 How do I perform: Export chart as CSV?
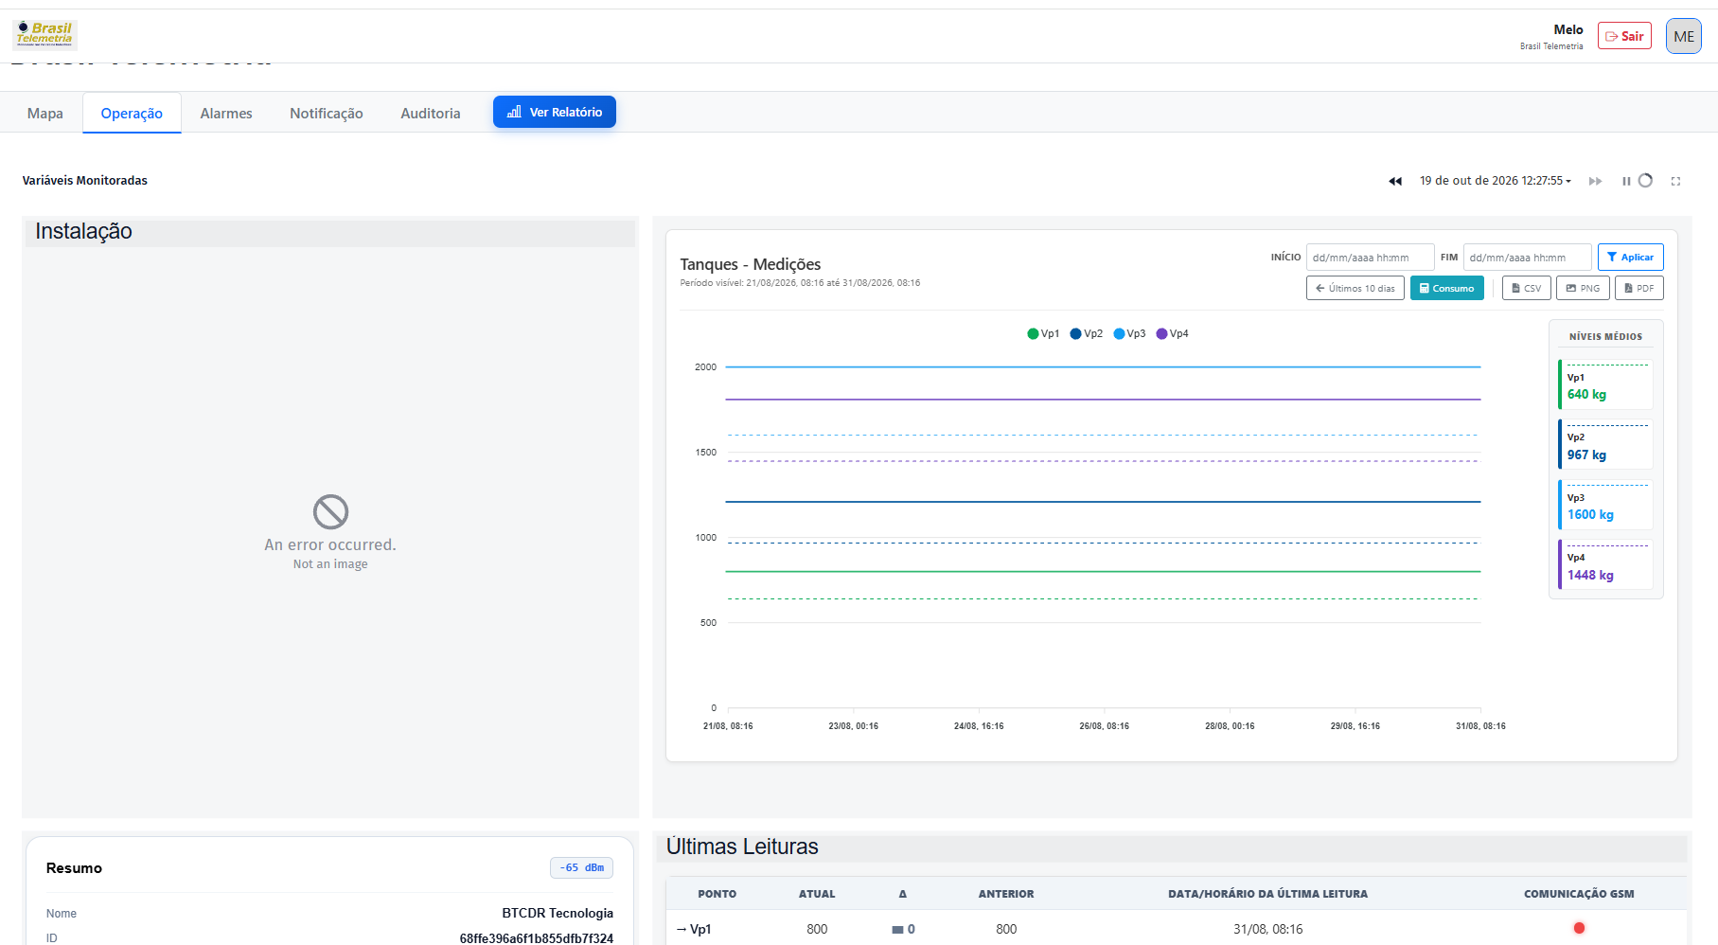coord(1526,288)
